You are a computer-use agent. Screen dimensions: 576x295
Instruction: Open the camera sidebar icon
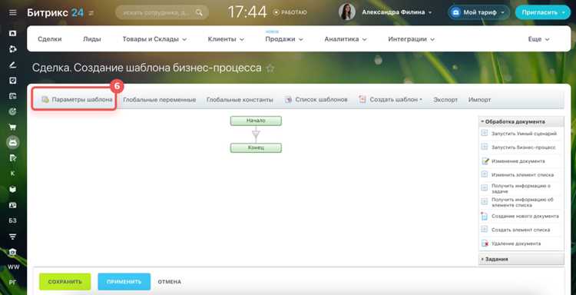(x=13, y=252)
